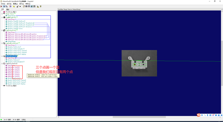
Task: Click the broom clear toolbar icon
Action: (17, 6)
